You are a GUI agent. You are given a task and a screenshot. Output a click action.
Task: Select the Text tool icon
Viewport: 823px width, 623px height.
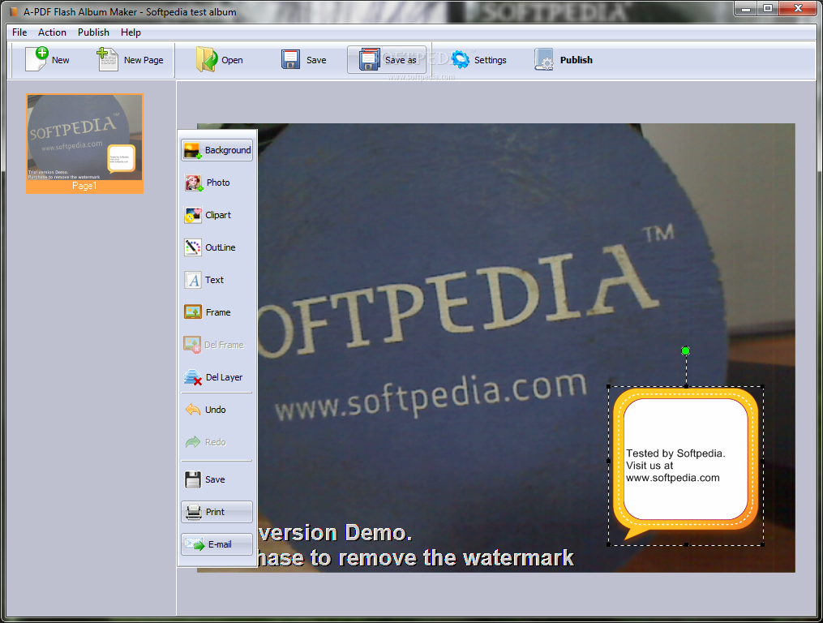click(193, 280)
